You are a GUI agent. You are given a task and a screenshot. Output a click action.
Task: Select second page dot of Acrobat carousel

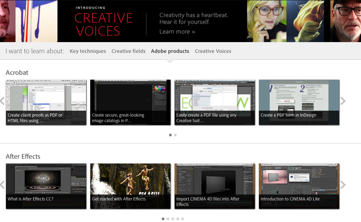pos(175,135)
